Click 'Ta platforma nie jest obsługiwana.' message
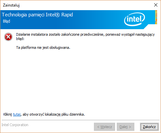This screenshot has width=161, height=133. pyautogui.click(x=43, y=47)
